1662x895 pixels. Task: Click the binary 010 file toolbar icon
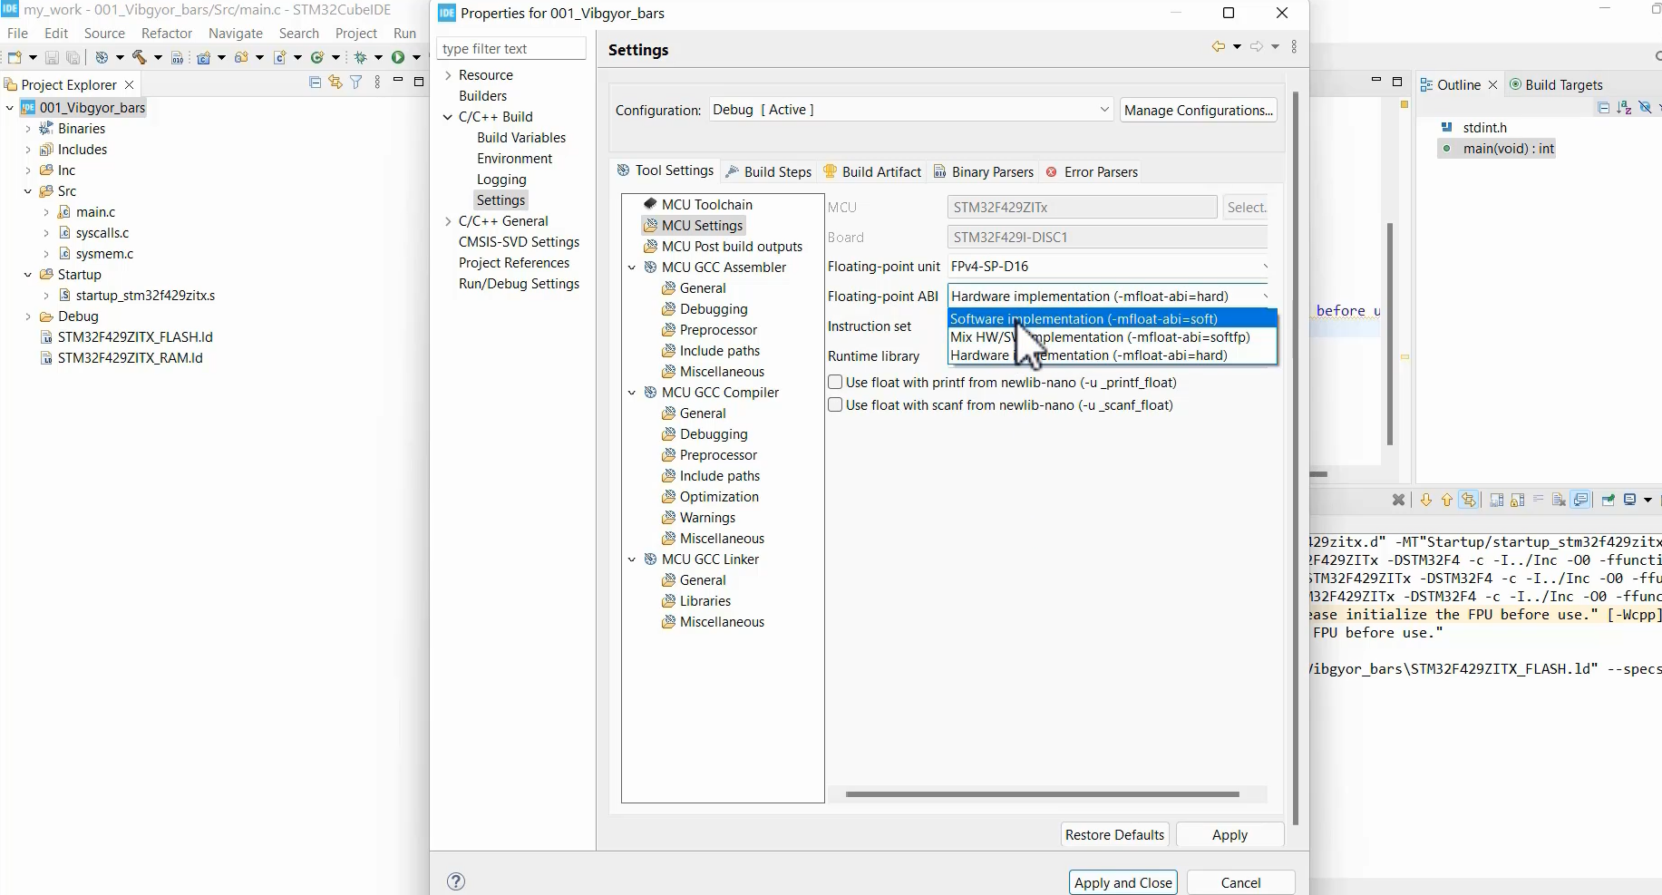click(x=178, y=57)
